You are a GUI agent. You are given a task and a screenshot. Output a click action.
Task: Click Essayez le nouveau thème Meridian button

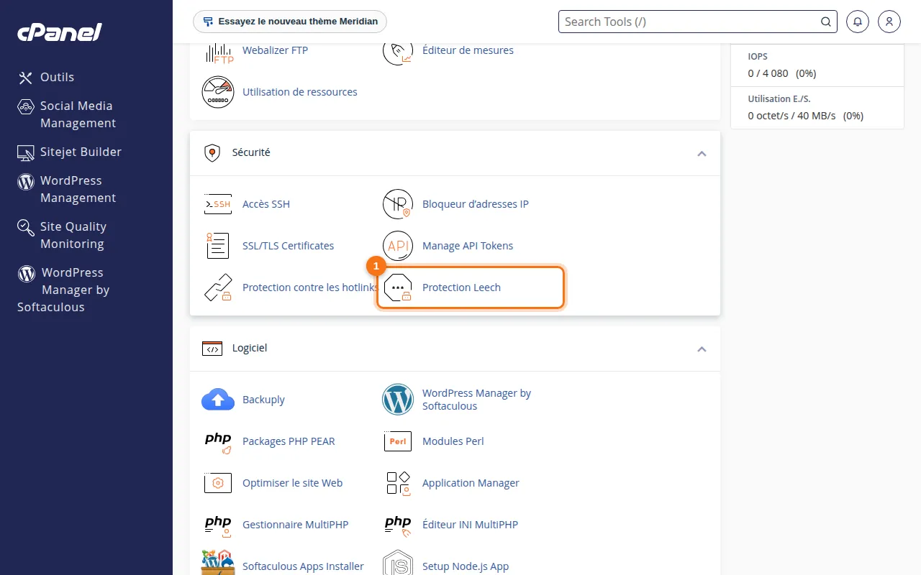pos(290,22)
